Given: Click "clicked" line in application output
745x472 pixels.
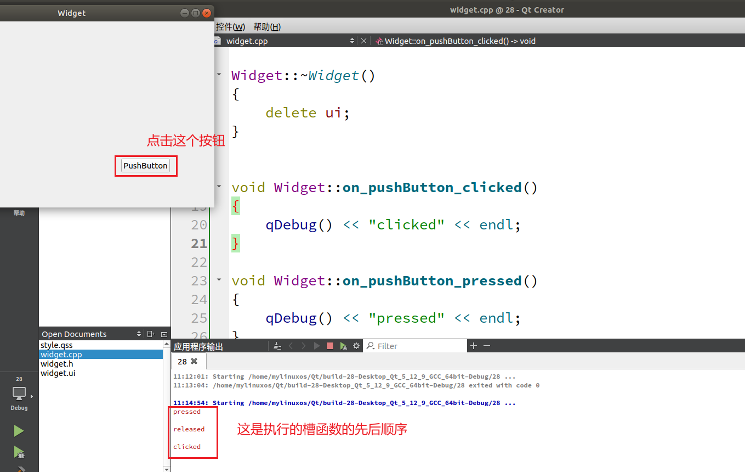Looking at the screenshot, I should tap(187, 447).
